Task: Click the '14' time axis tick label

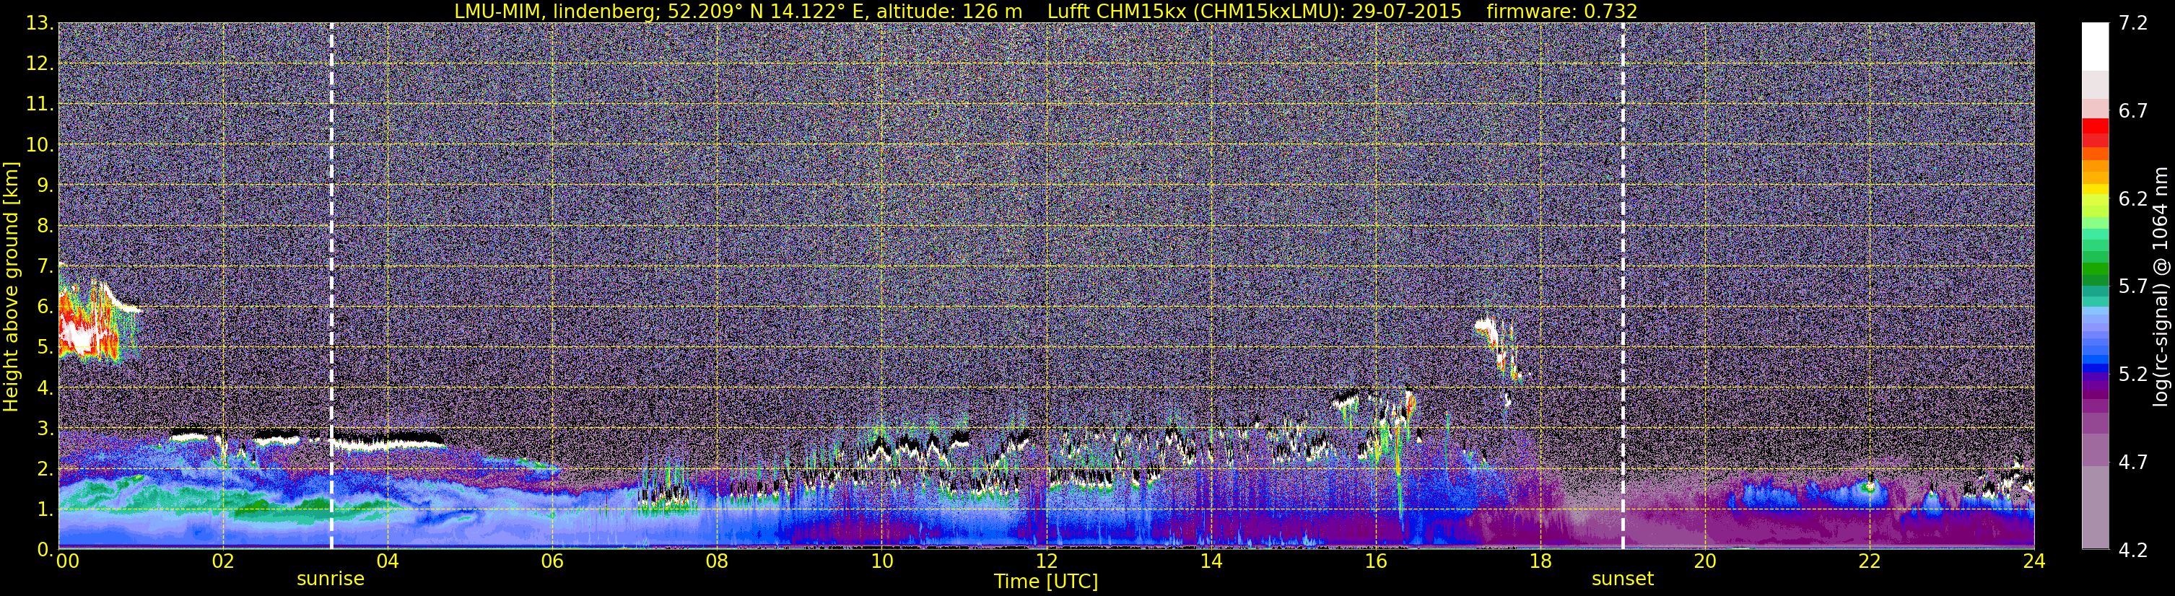Action: [1211, 562]
